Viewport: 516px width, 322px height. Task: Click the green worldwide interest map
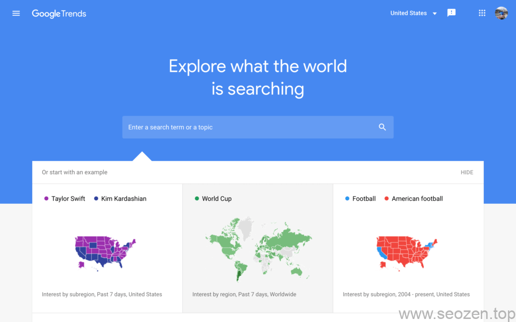click(x=257, y=250)
